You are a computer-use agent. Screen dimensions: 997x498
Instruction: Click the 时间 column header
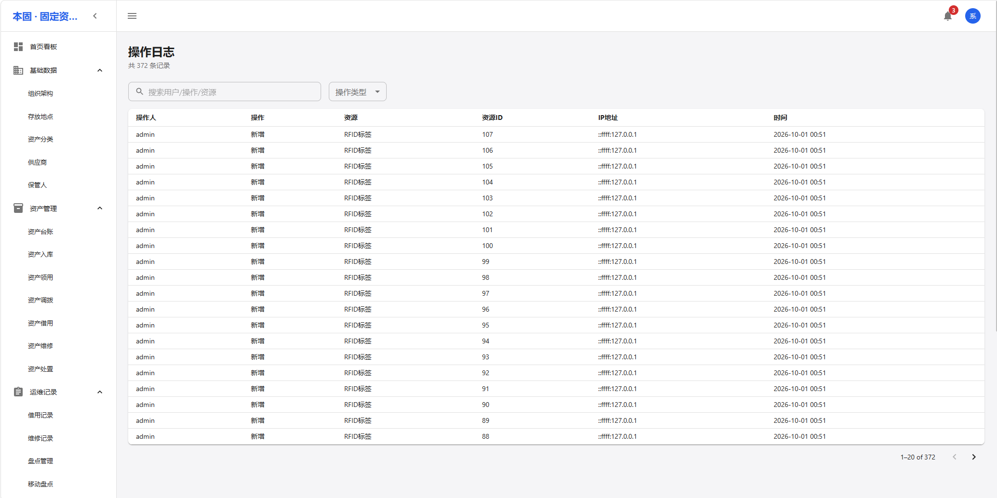click(781, 118)
